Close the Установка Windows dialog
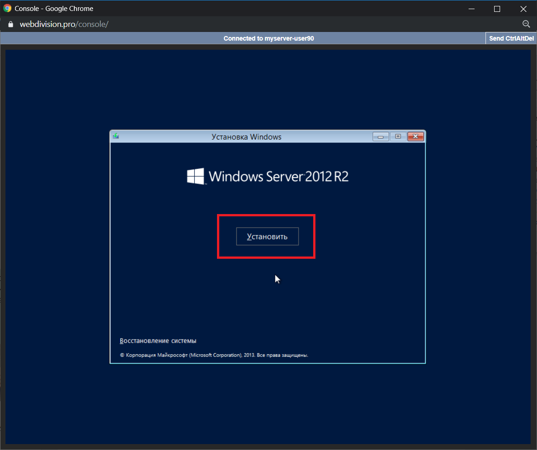Image resolution: width=537 pixels, height=450 pixels. [x=415, y=136]
